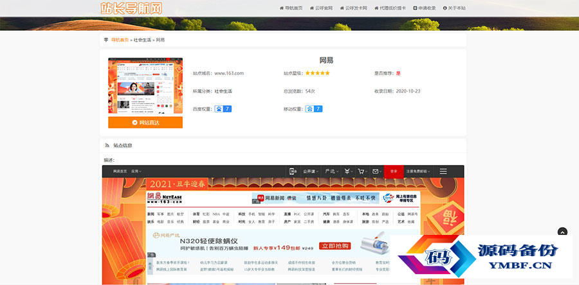Click the orange 导航首页 breadcrumb link
Viewport: 579px width, 285px height.
(x=120, y=40)
